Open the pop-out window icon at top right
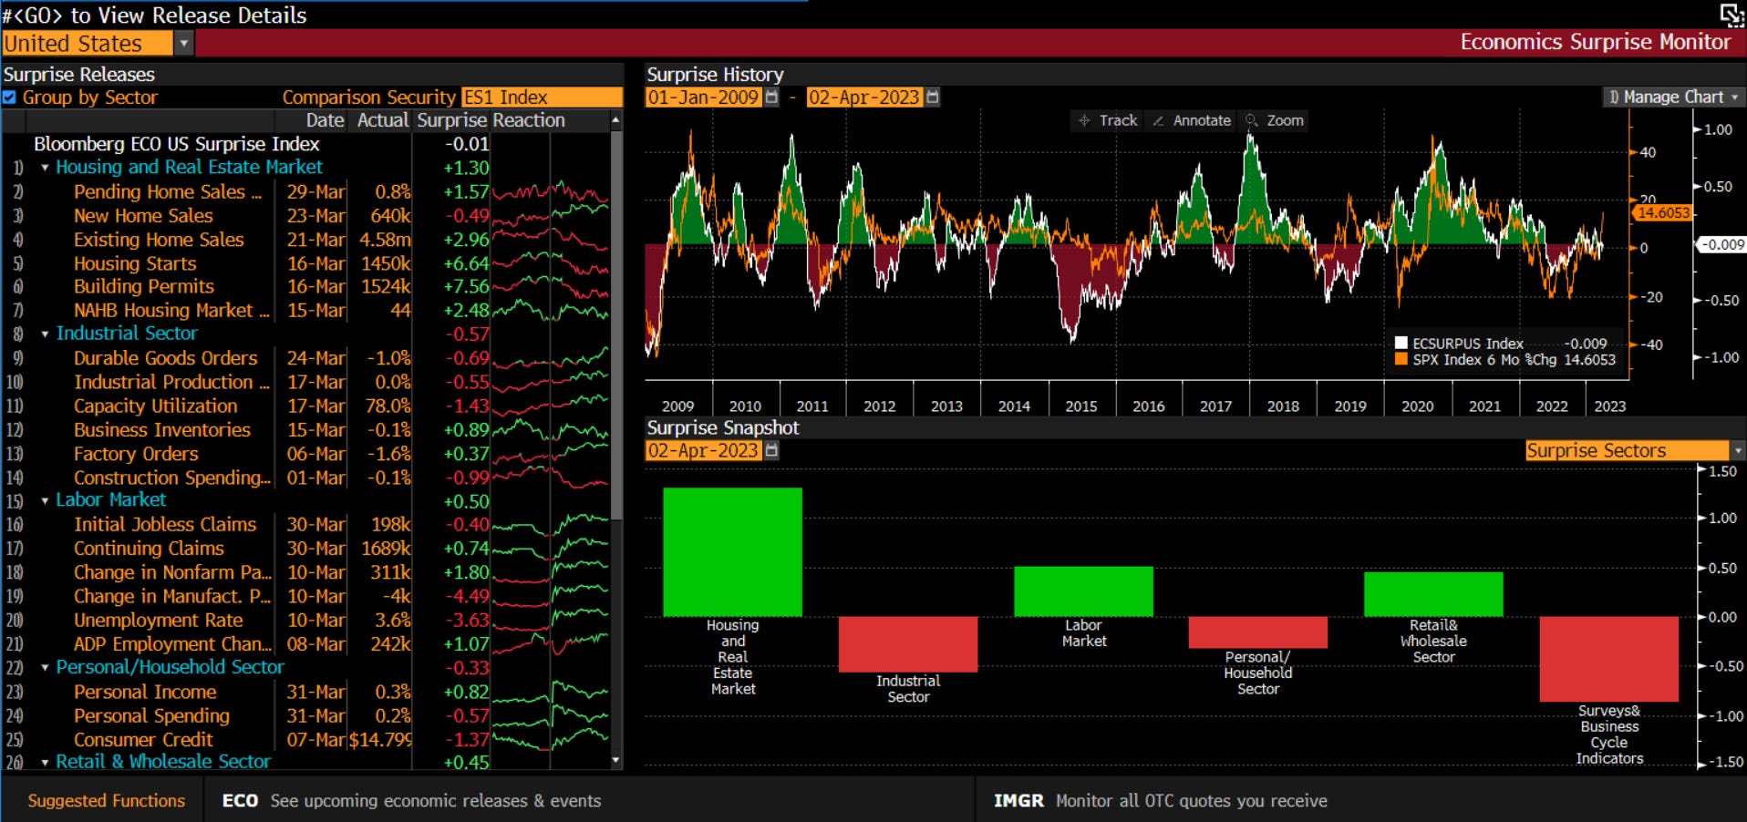The height and width of the screenshot is (822, 1747). (x=1731, y=15)
